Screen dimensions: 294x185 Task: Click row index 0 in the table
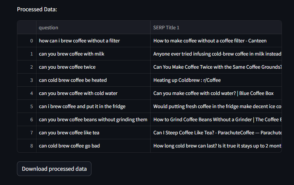(32, 41)
